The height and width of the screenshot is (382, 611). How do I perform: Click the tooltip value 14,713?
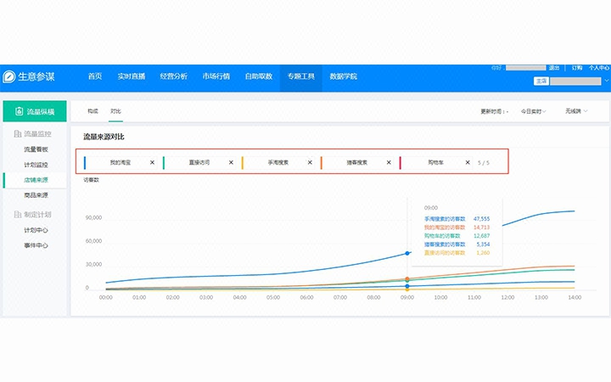point(482,228)
